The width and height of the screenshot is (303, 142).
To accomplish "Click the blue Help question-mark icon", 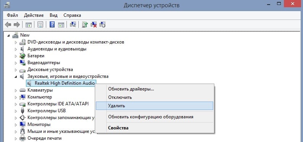I will pos(52,25).
